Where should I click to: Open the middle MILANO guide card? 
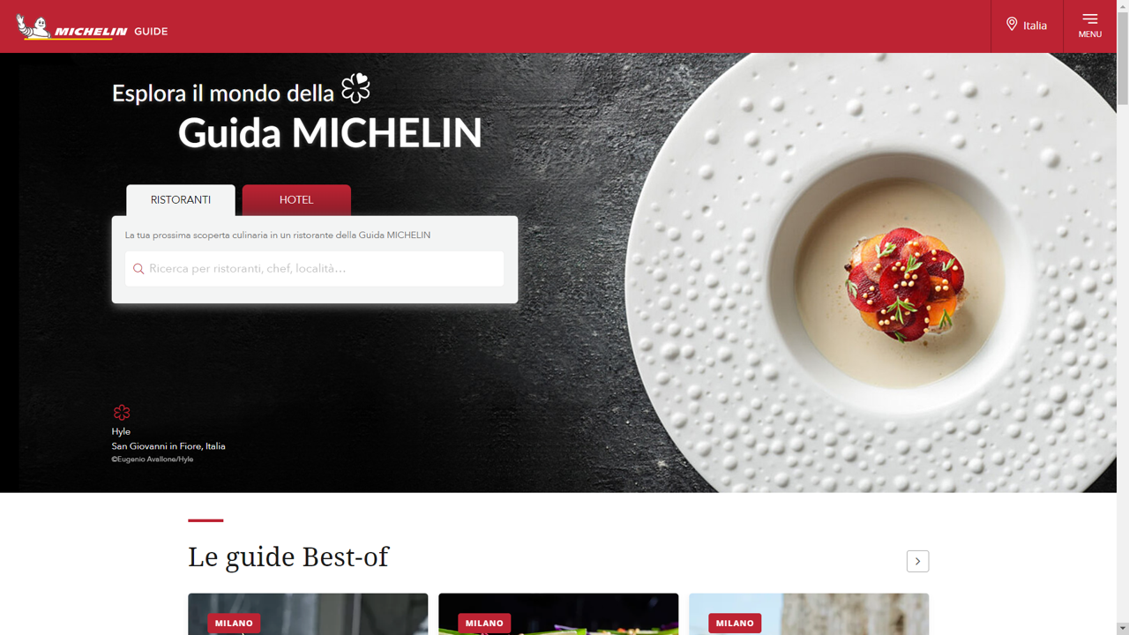558,614
